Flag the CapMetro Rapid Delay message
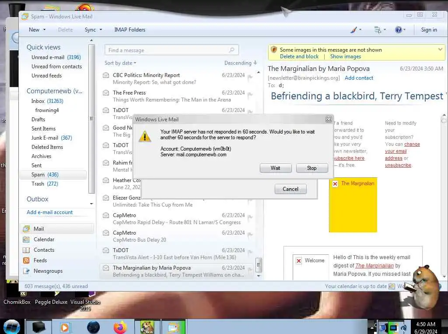Image resolution: width=448 pixels, height=334 pixels. point(250,217)
